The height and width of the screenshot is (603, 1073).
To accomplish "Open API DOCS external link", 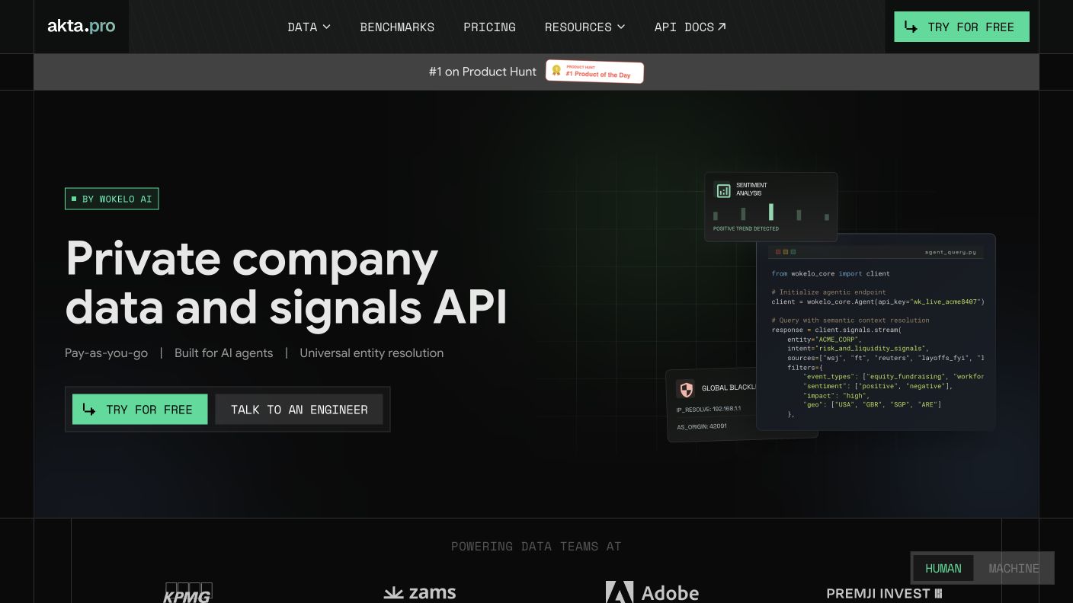I will tap(690, 27).
